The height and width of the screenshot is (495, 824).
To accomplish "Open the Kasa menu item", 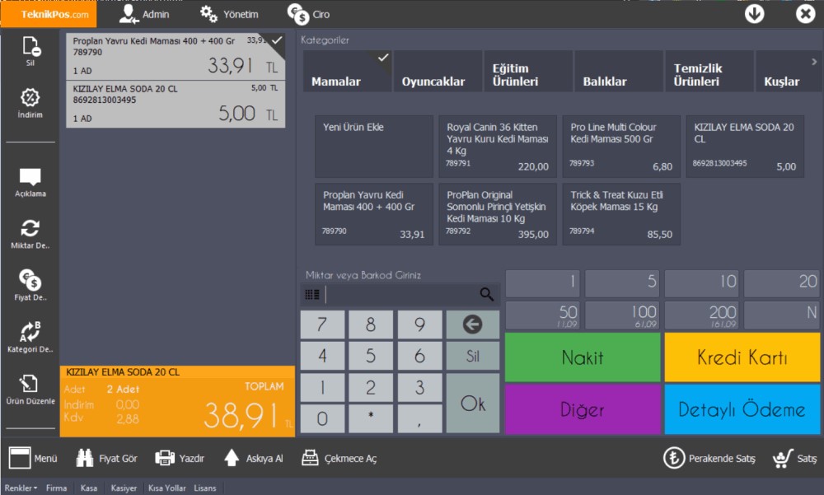I will coord(88,488).
